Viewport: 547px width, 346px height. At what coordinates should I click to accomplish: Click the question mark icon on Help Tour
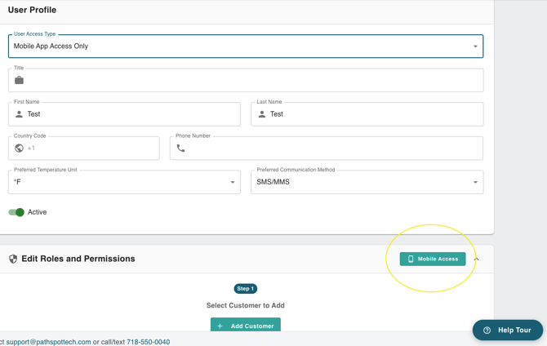pos(487,330)
